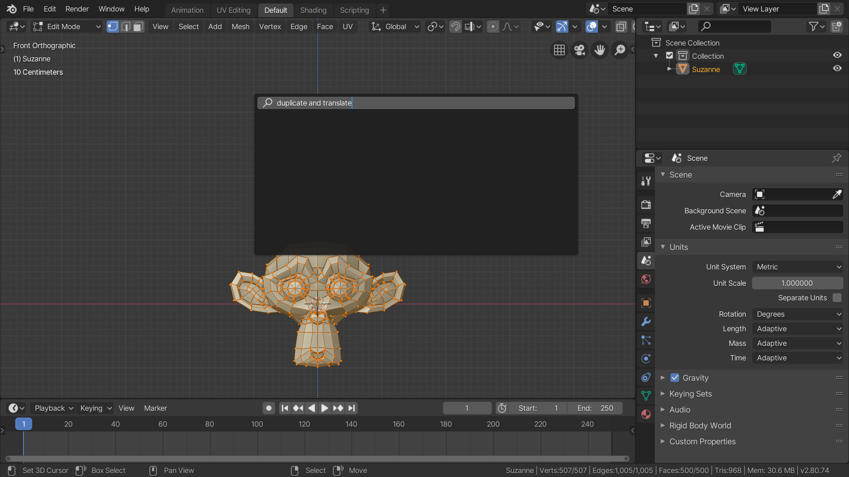Open the Global transform orientation dropdown
The width and height of the screenshot is (849, 477).
click(x=395, y=26)
